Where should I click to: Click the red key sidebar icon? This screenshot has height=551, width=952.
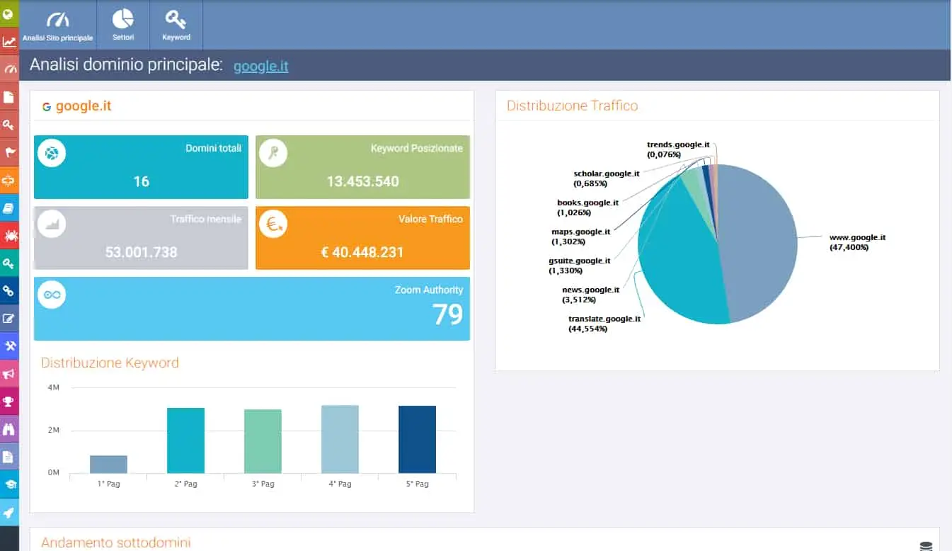pos(9,124)
